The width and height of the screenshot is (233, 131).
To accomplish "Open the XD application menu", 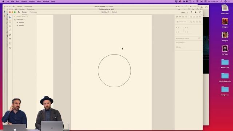I will tap(8, 1).
